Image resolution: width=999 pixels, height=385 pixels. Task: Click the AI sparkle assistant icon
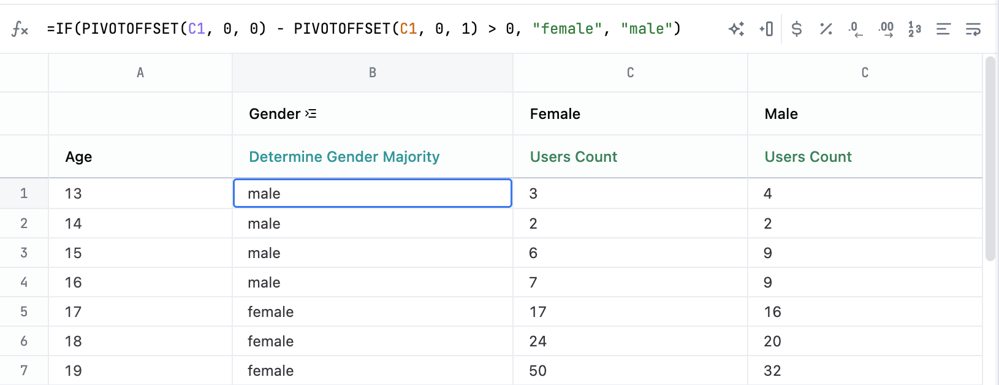coord(736,29)
